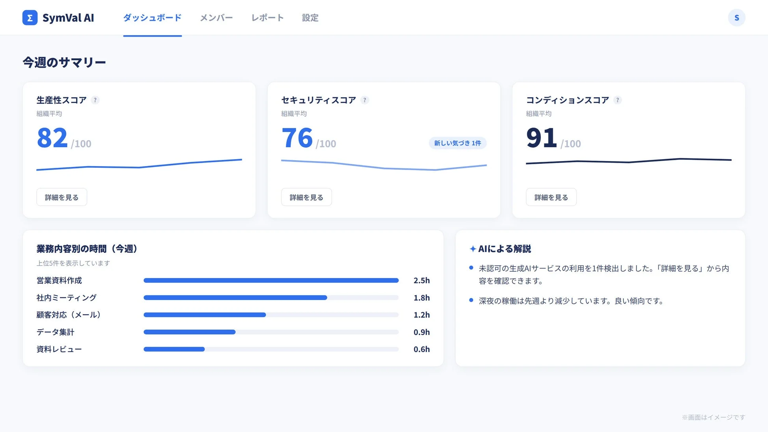
Task: Click the security score trend line chart
Action: (384, 165)
